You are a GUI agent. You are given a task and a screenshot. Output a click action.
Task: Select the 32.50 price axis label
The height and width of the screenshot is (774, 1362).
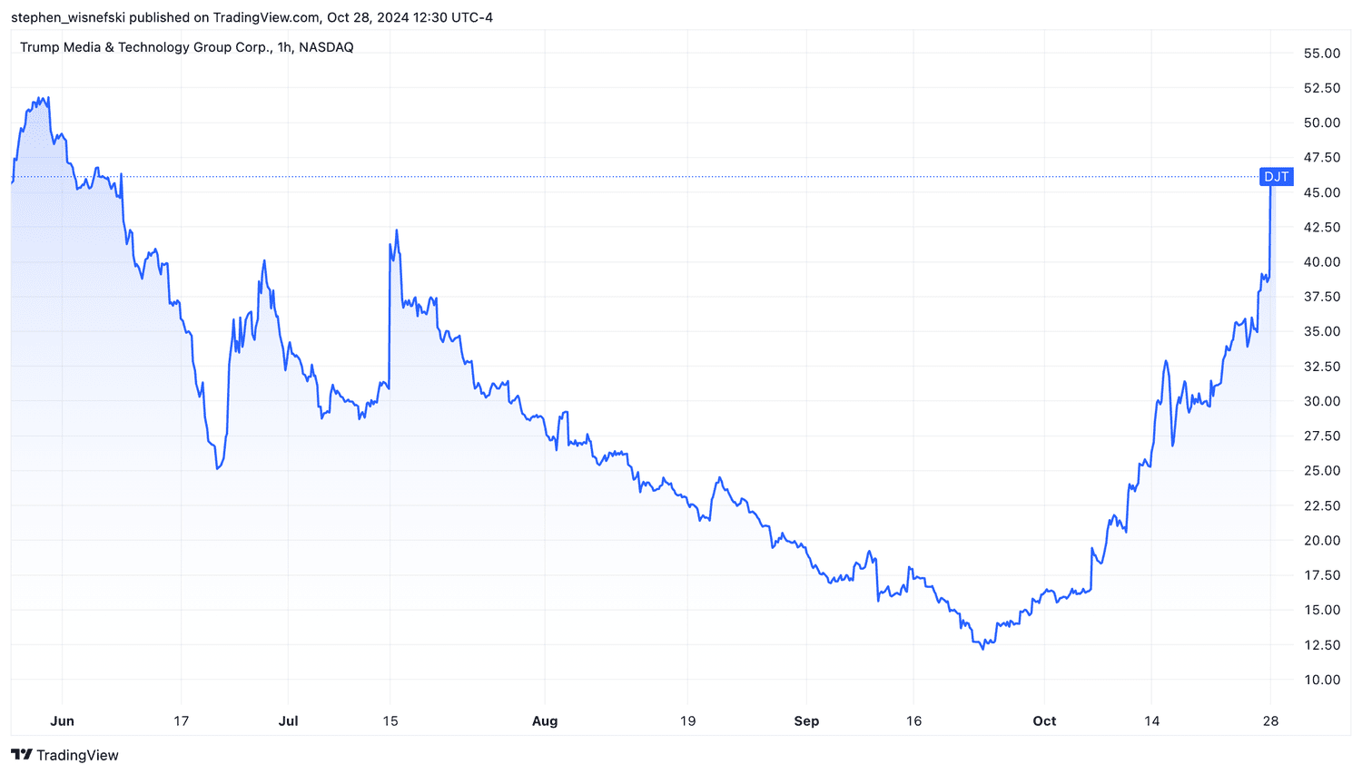(x=1322, y=367)
